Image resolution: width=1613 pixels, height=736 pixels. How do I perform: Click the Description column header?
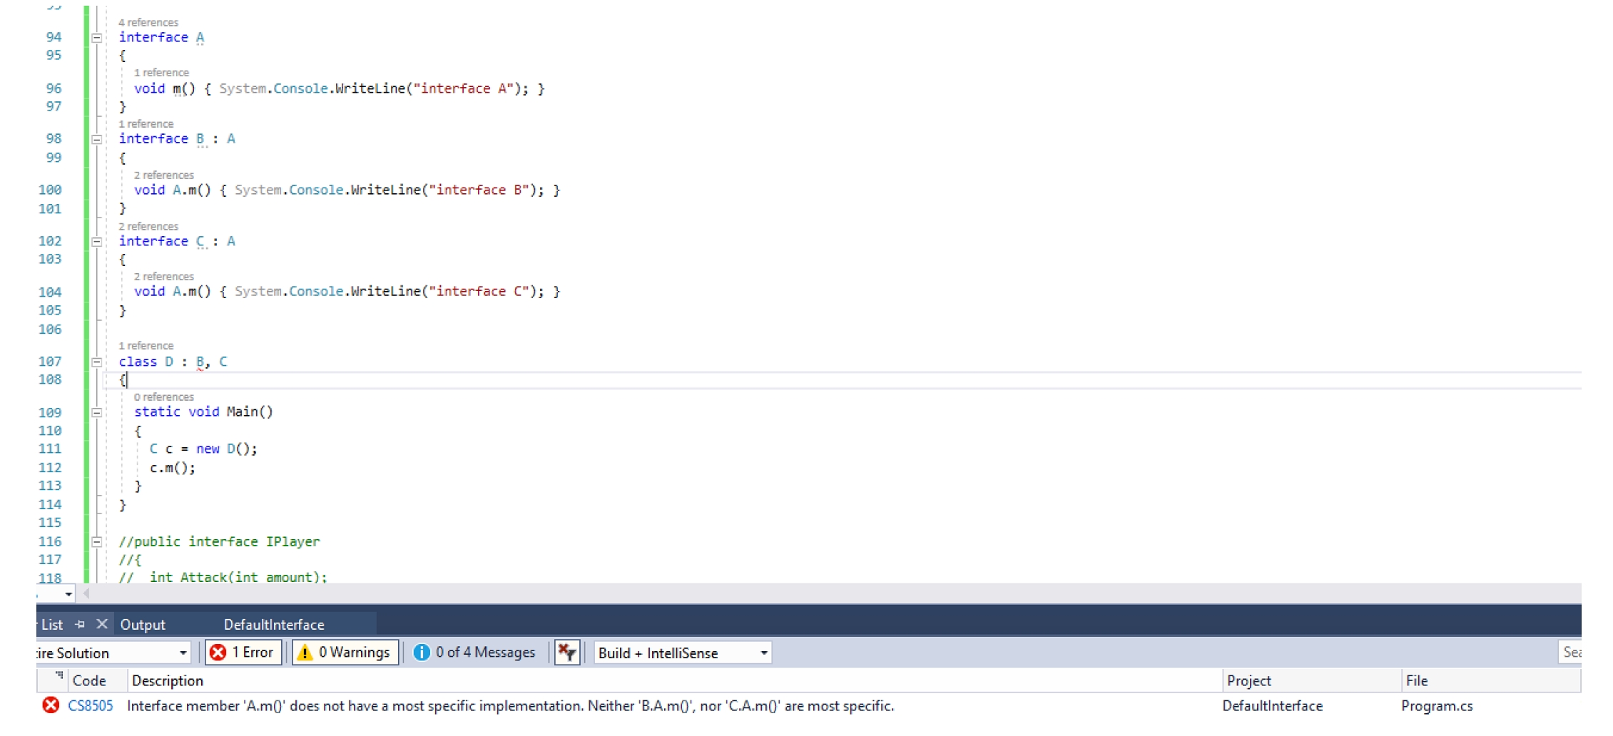pos(168,680)
